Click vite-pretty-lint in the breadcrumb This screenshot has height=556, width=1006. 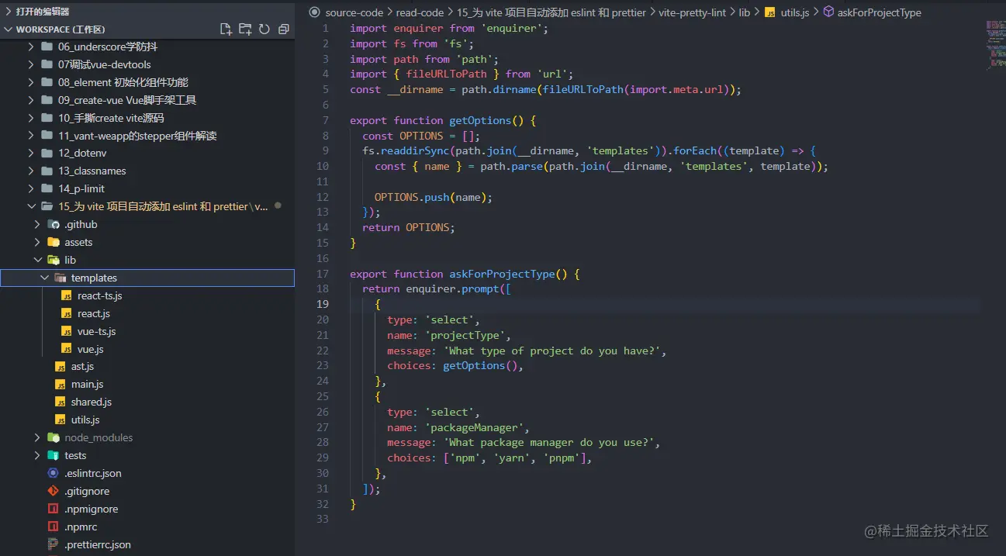[x=693, y=12]
